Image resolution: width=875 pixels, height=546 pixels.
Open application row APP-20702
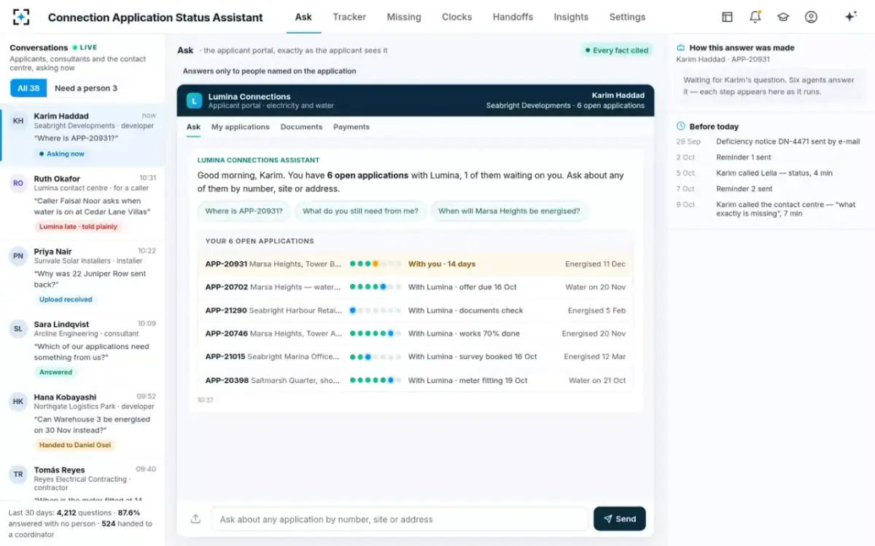pos(415,287)
